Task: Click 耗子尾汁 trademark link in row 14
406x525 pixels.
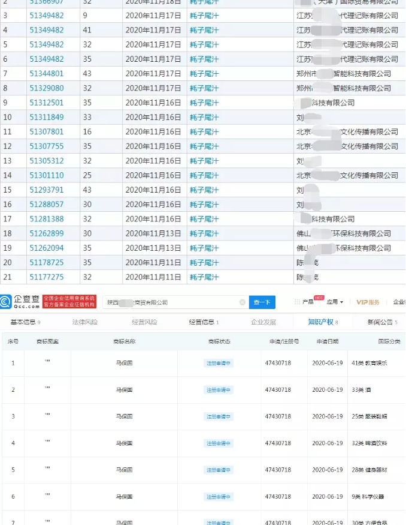Action: click(204, 175)
